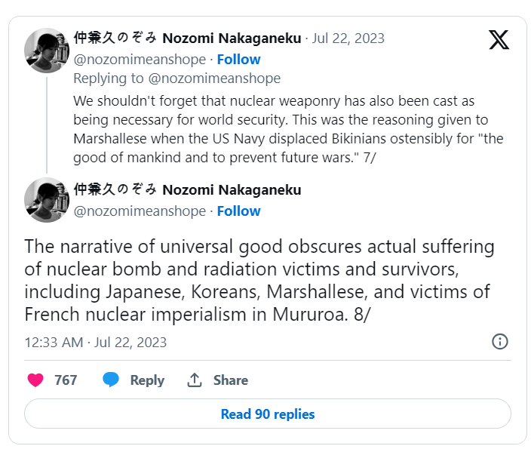Click the Jul 22, 2023 date in the header
The image size is (531, 449).
click(348, 38)
